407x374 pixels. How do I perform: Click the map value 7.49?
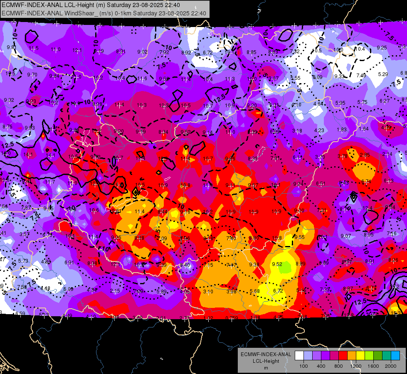point(361,75)
